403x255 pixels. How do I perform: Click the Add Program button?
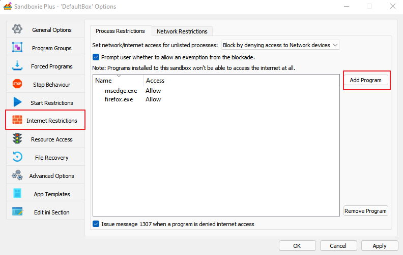point(365,80)
